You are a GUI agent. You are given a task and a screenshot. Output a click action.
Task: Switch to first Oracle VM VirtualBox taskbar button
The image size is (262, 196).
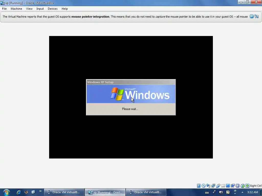coord(64,192)
